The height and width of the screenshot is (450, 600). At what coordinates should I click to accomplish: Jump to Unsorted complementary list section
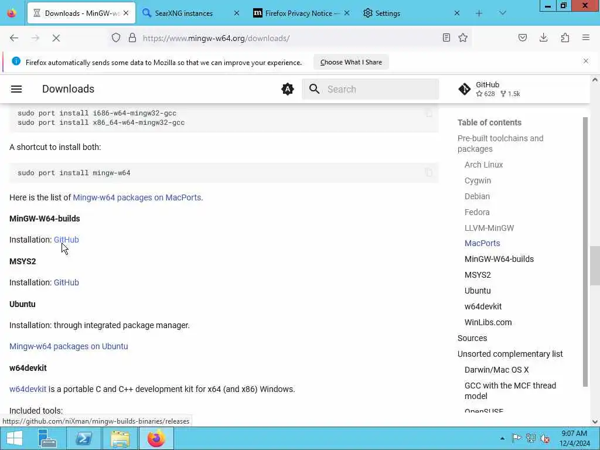coord(510,354)
